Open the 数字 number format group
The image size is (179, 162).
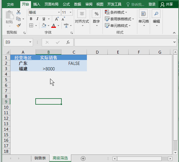click(x=96, y=18)
